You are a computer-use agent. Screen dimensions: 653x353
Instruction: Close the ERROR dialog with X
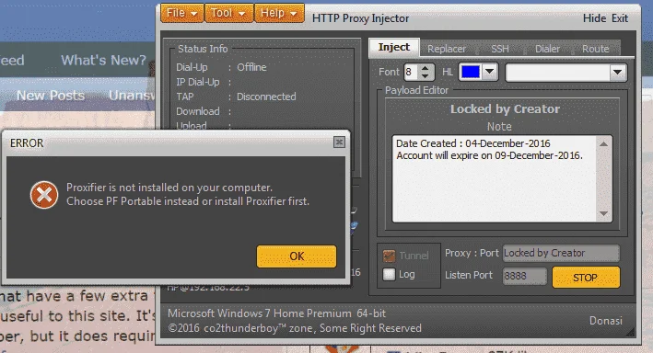coord(339,142)
